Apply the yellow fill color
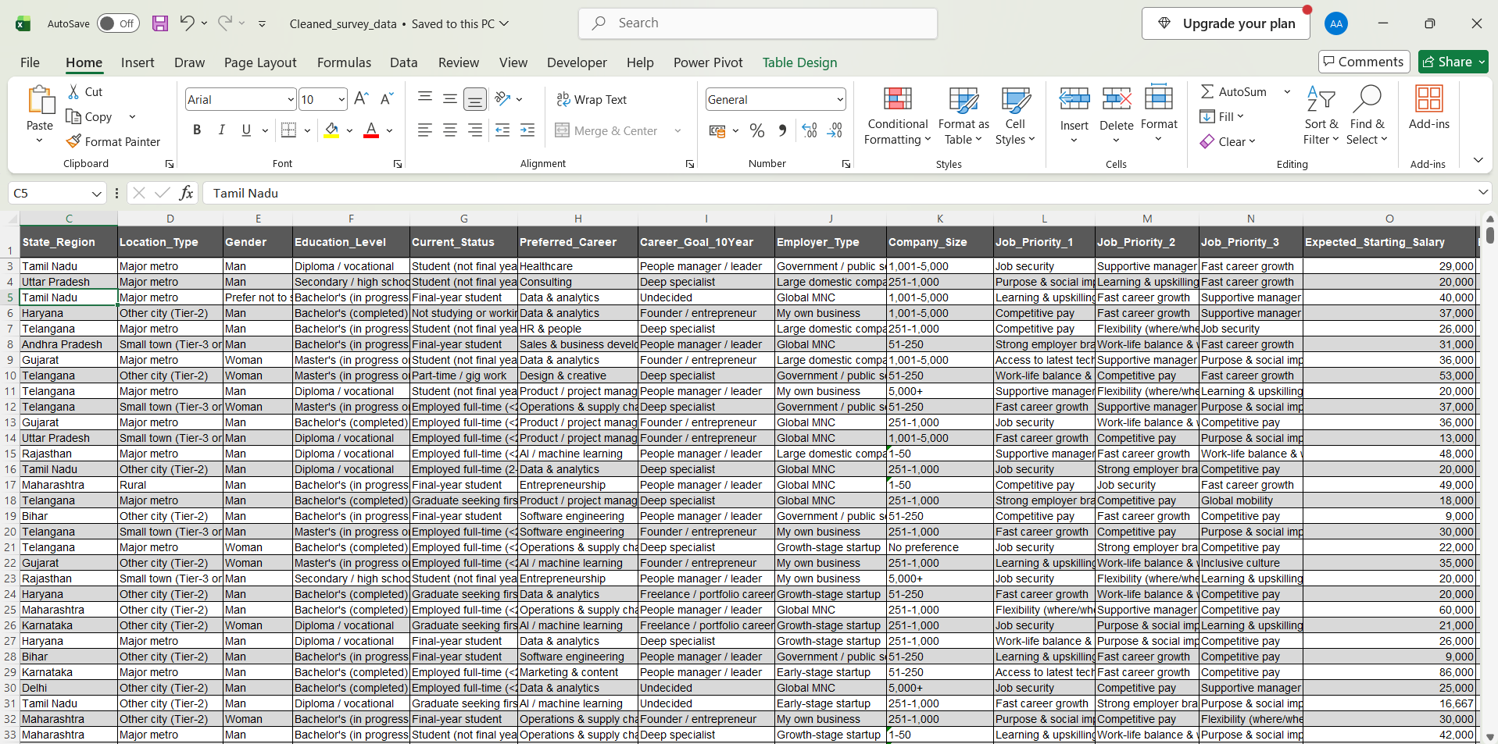 [x=331, y=130]
